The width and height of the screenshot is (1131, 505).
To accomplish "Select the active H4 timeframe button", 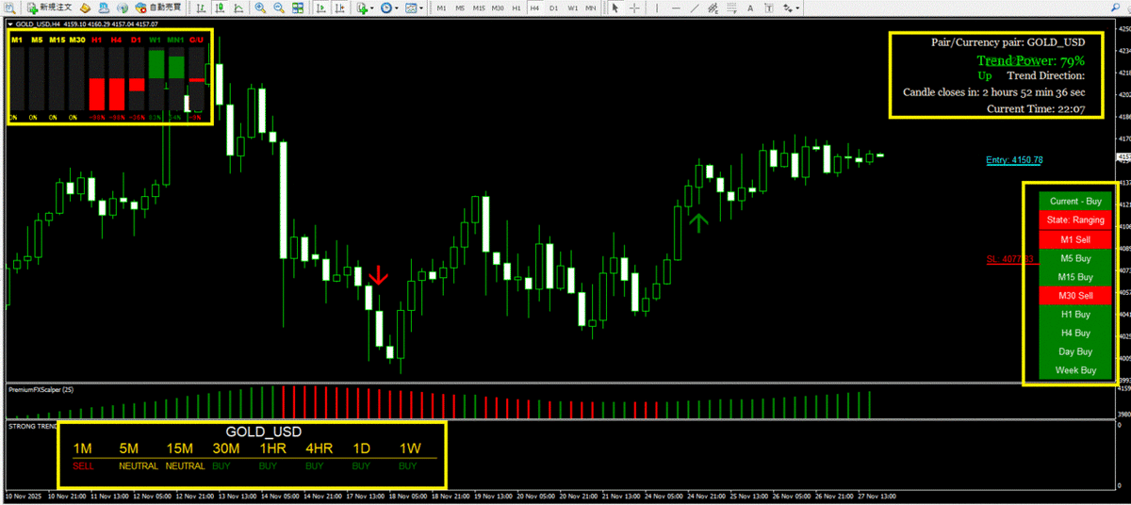I will pyautogui.click(x=534, y=8).
